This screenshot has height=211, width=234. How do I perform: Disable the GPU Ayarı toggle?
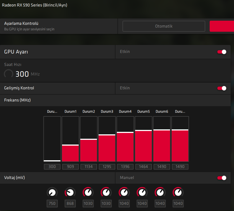click(222, 52)
